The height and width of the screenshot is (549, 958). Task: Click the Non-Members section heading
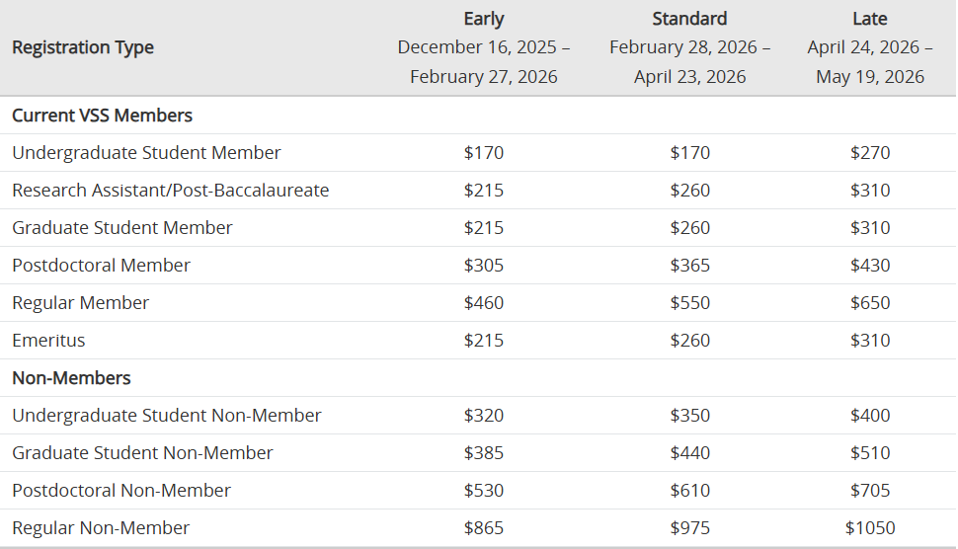[71, 378]
